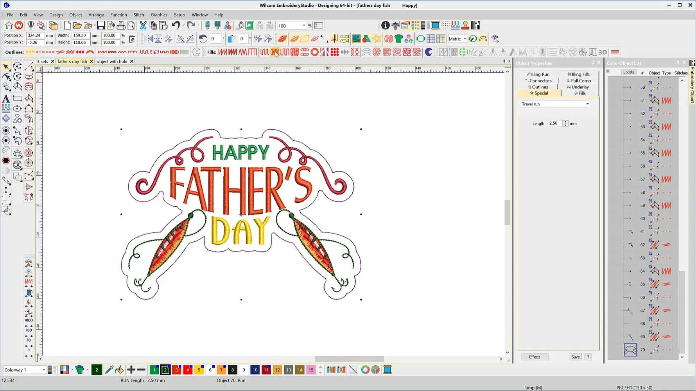Switch to the Special tab in Object Properties
Screen dimensions: 696x391
[x=539, y=93]
